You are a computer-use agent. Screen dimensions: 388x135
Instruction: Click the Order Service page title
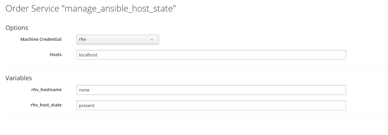tap(91, 9)
